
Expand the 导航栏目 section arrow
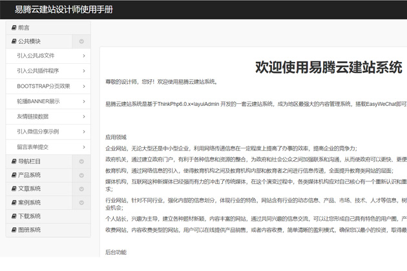[81, 161]
